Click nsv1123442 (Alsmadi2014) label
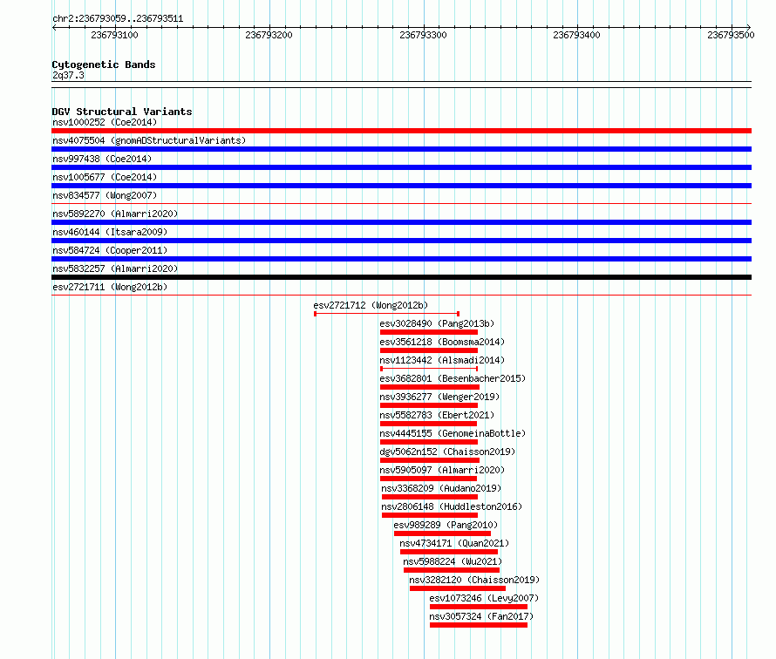This screenshot has width=776, height=659. tap(442, 360)
